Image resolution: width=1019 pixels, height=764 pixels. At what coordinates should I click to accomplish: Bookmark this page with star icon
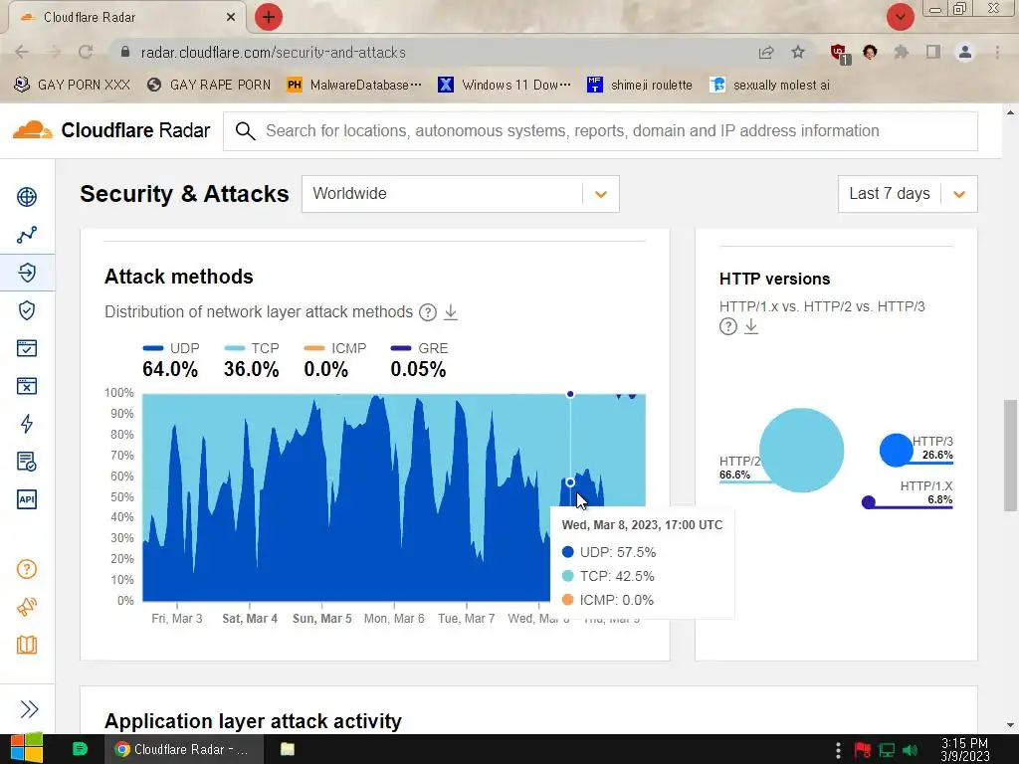pyautogui.click(x=798, y=53)
